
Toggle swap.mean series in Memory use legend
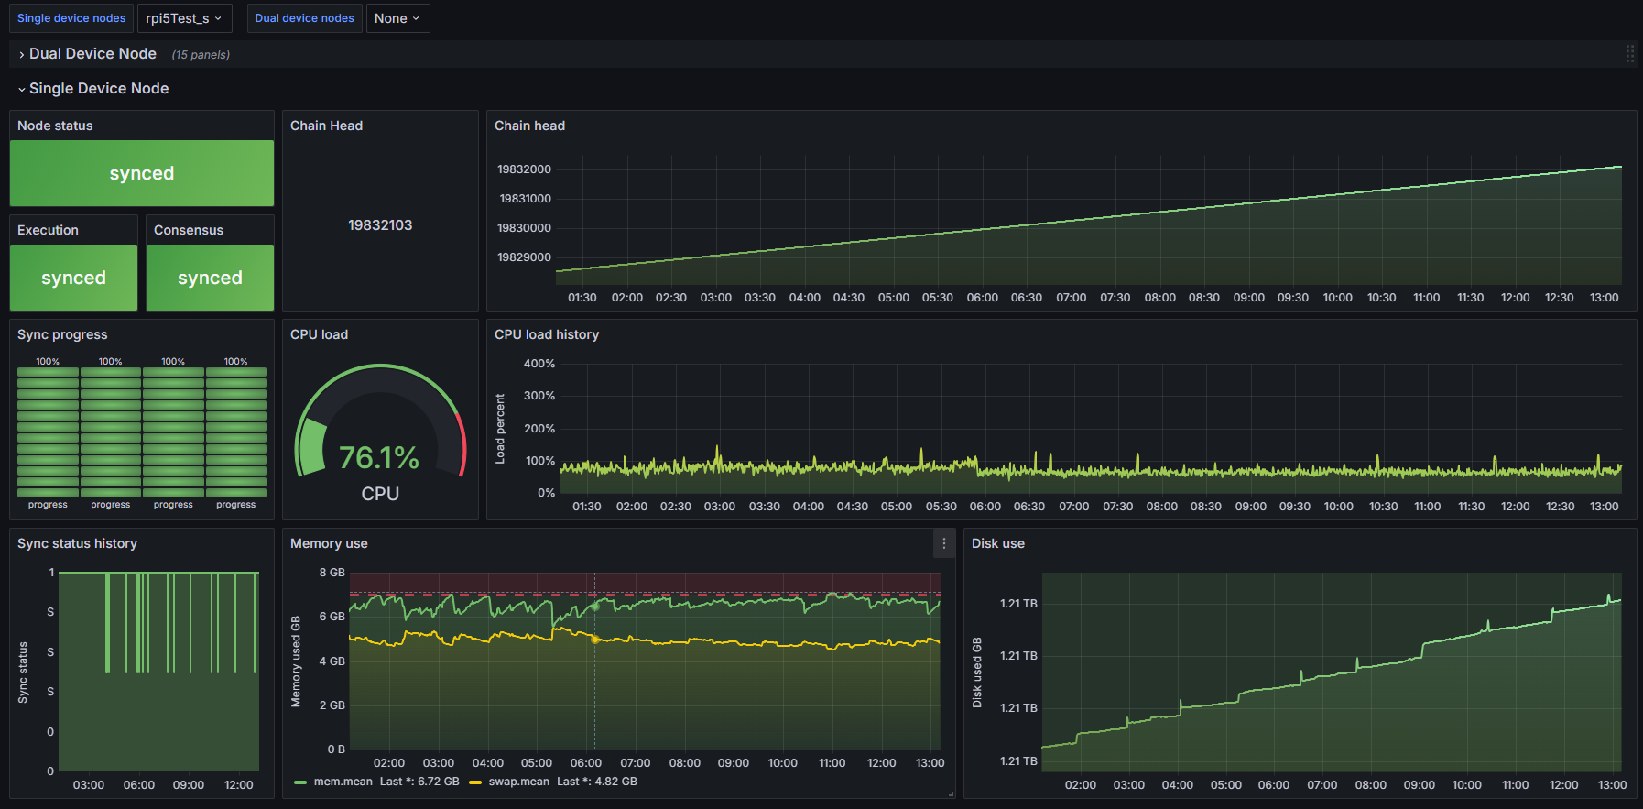(x=518, y=782)
